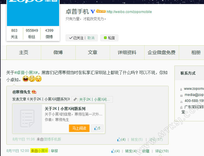Click the link icon beside the article short link
Viewport: 204px width, 156px height.
pos(75,100)
